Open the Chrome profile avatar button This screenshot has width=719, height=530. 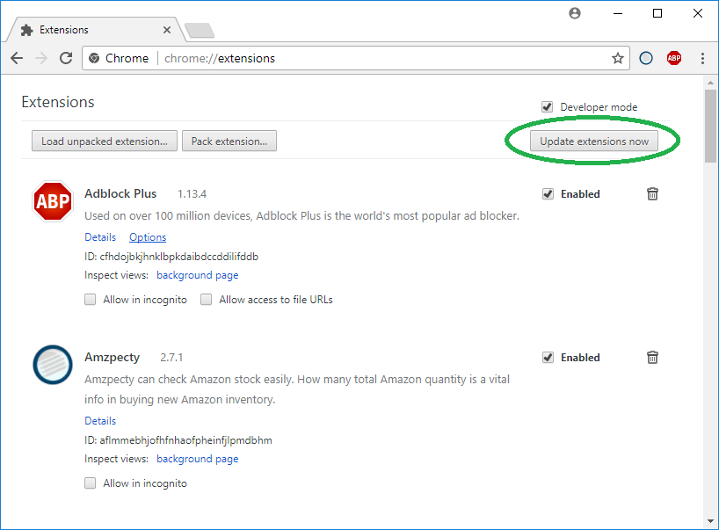click(575, 13)
